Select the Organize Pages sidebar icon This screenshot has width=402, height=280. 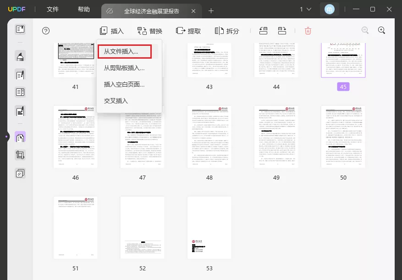point(20,137)
